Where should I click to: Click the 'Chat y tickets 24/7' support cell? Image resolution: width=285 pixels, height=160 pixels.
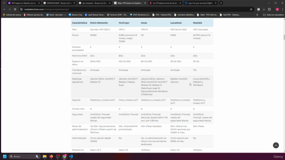click(x=128, y=100)
